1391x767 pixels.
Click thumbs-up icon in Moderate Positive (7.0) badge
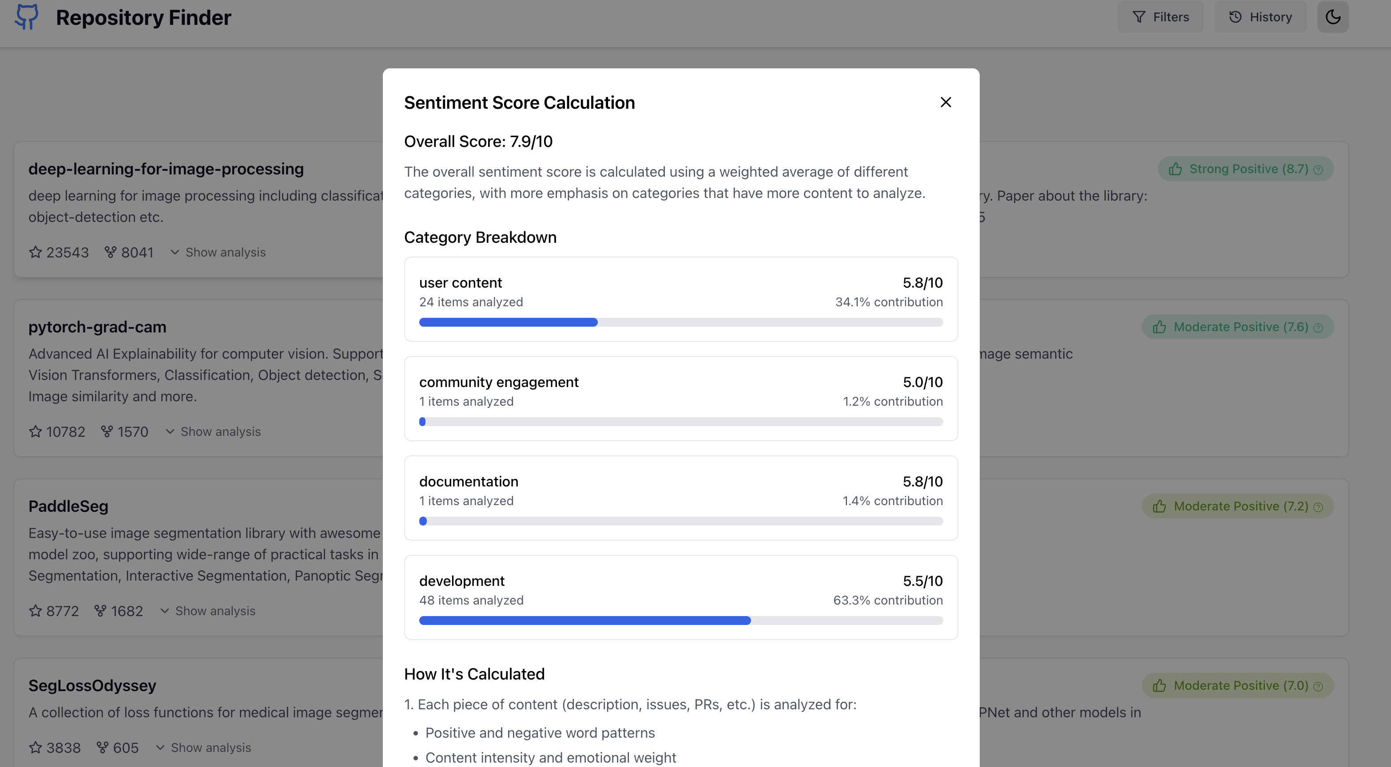coord(1159,685)
